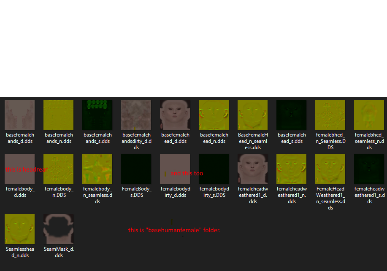
Task: Click the file name femalebody_n.DDS
Action: coord(59,192)
